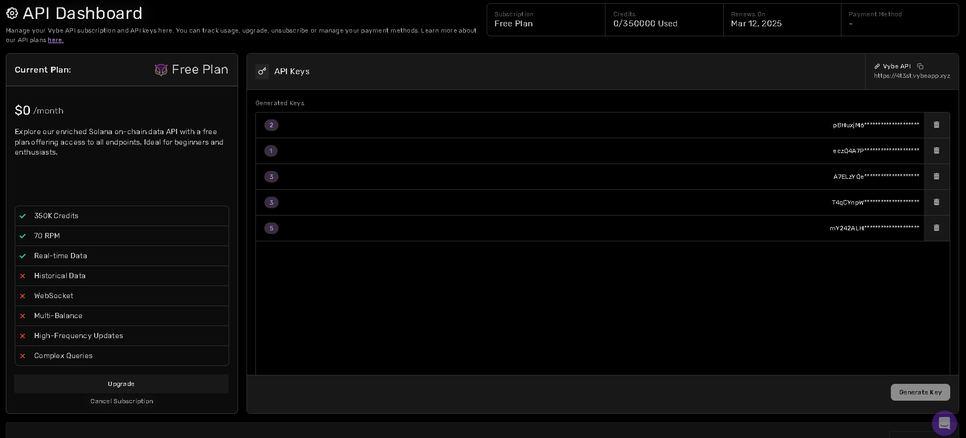Screen dimensions: 966x438
Task: Click the Subscription Free Plan summary card
Action: [546, 20]
